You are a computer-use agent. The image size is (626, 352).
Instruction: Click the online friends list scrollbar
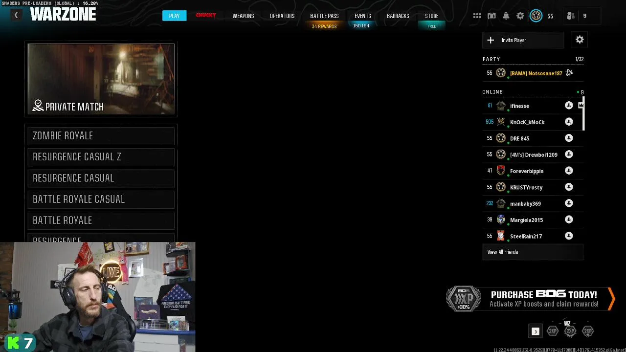click(x=584, y=113)
